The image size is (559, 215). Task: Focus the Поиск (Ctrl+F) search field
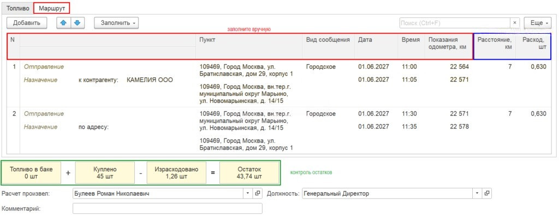[x=455, y=23]
